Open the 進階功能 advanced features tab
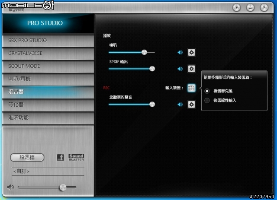The height and width of the screenshot is (200, 277). pos(48,117)
